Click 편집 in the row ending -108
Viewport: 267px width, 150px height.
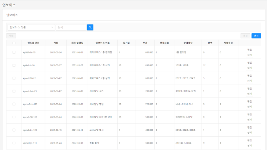tap(249, 115)
